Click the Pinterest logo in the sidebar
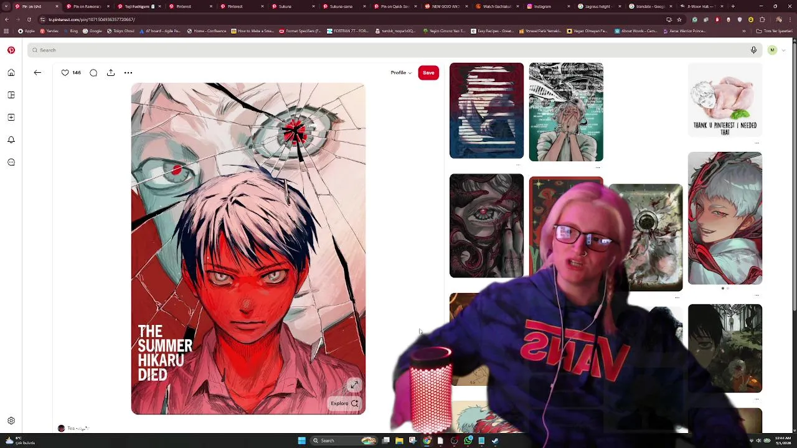 11,50
